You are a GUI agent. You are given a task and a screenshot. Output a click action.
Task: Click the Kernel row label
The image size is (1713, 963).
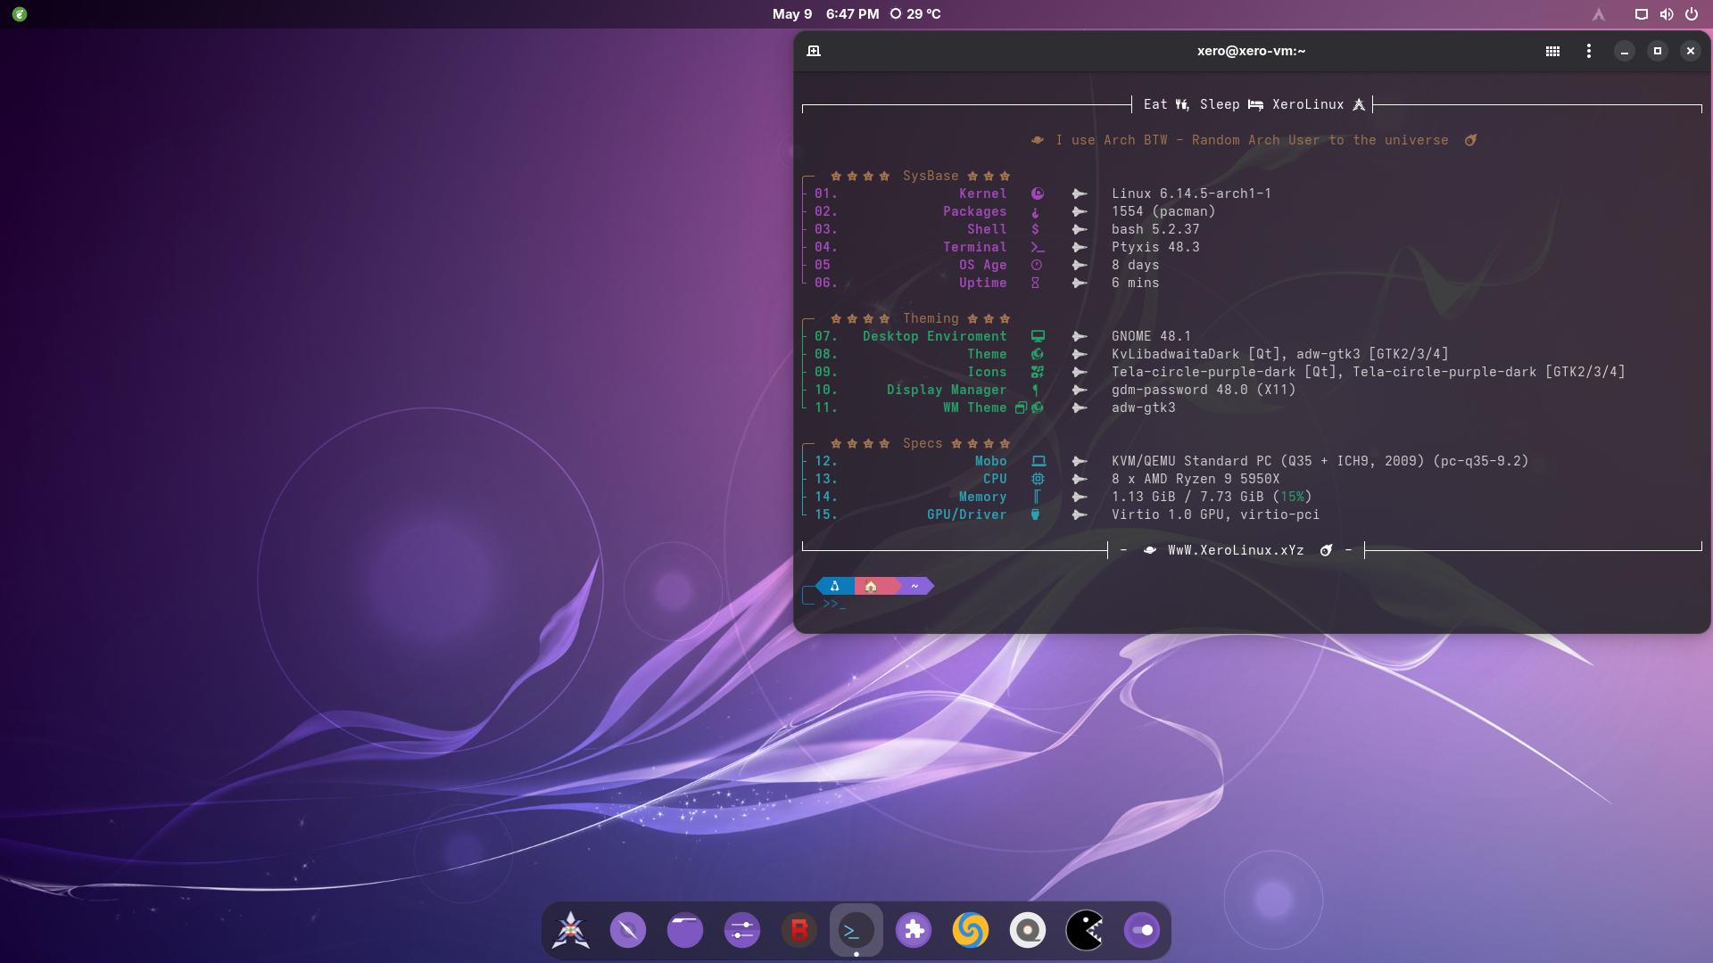point(982,193)
